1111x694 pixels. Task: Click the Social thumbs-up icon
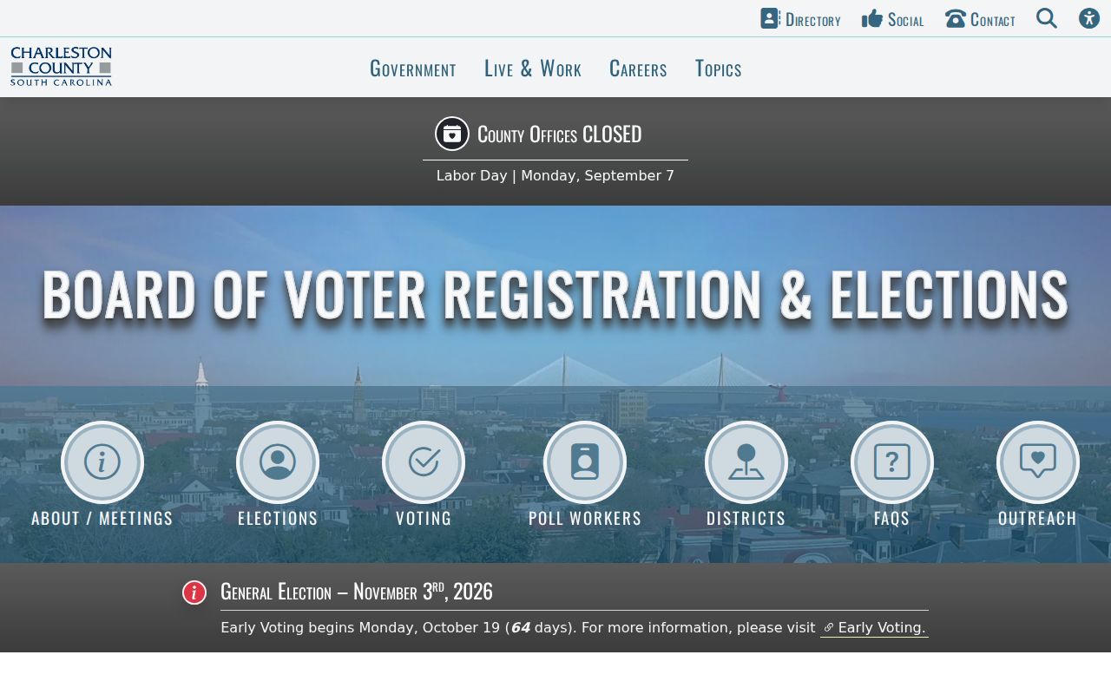point(872,18)
